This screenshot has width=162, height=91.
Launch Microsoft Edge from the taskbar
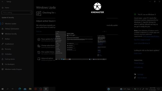(20, 89)
